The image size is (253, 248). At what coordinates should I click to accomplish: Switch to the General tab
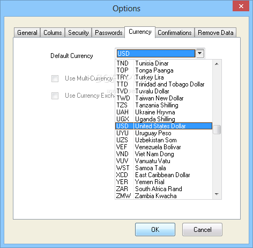pos(27,33)
